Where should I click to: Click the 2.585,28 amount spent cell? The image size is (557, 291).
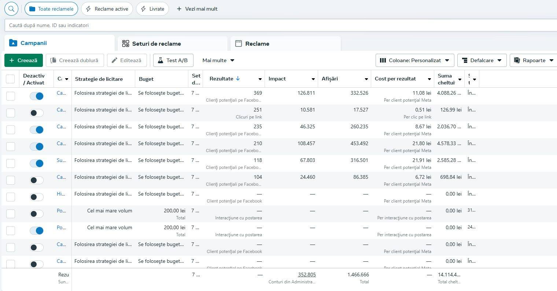click(x=449, y=160)
